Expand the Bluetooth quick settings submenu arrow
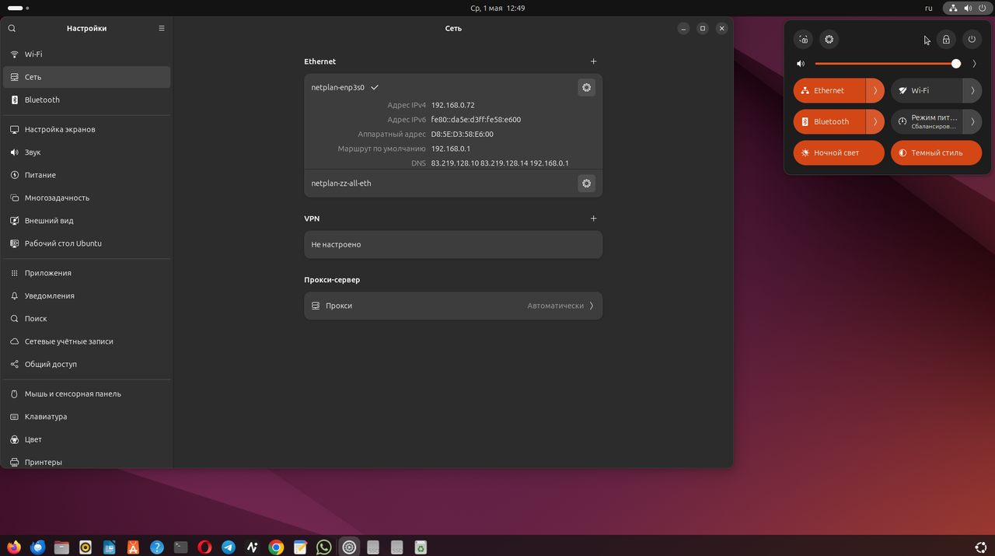995x556 pixels. [x=875, y=121]
